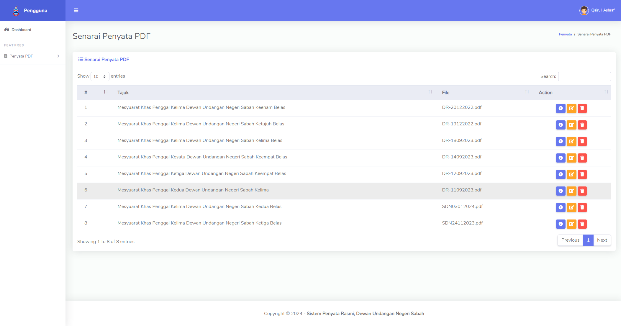Click the info icon for DR-20122022.pdf
Screen dimensions: 621x326
561,108
